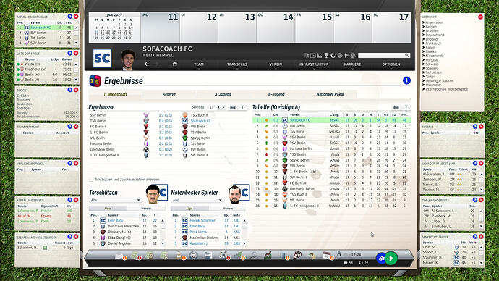The width and height of the screenshot is (499, 281).
Task: Open the VEREIN menu
Action: (276, 64)
